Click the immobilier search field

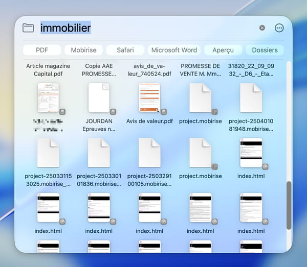tap(65, 28)
